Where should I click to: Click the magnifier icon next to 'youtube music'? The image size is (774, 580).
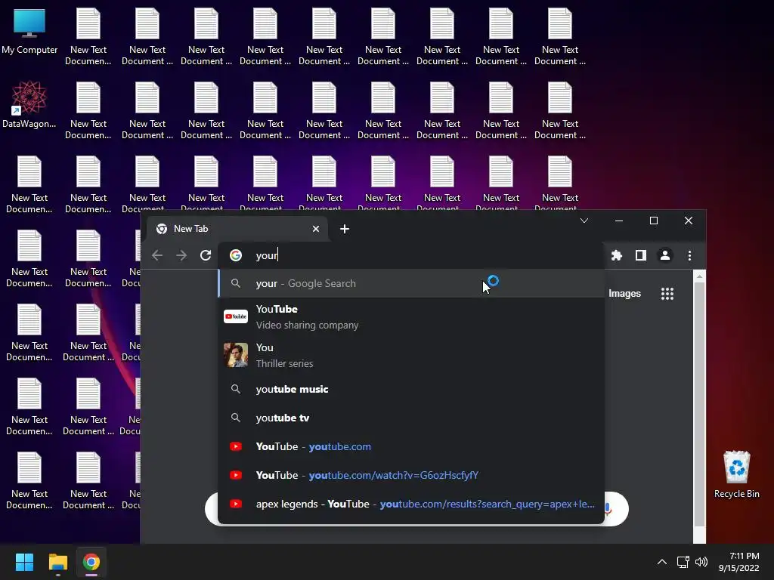(236, 389)
